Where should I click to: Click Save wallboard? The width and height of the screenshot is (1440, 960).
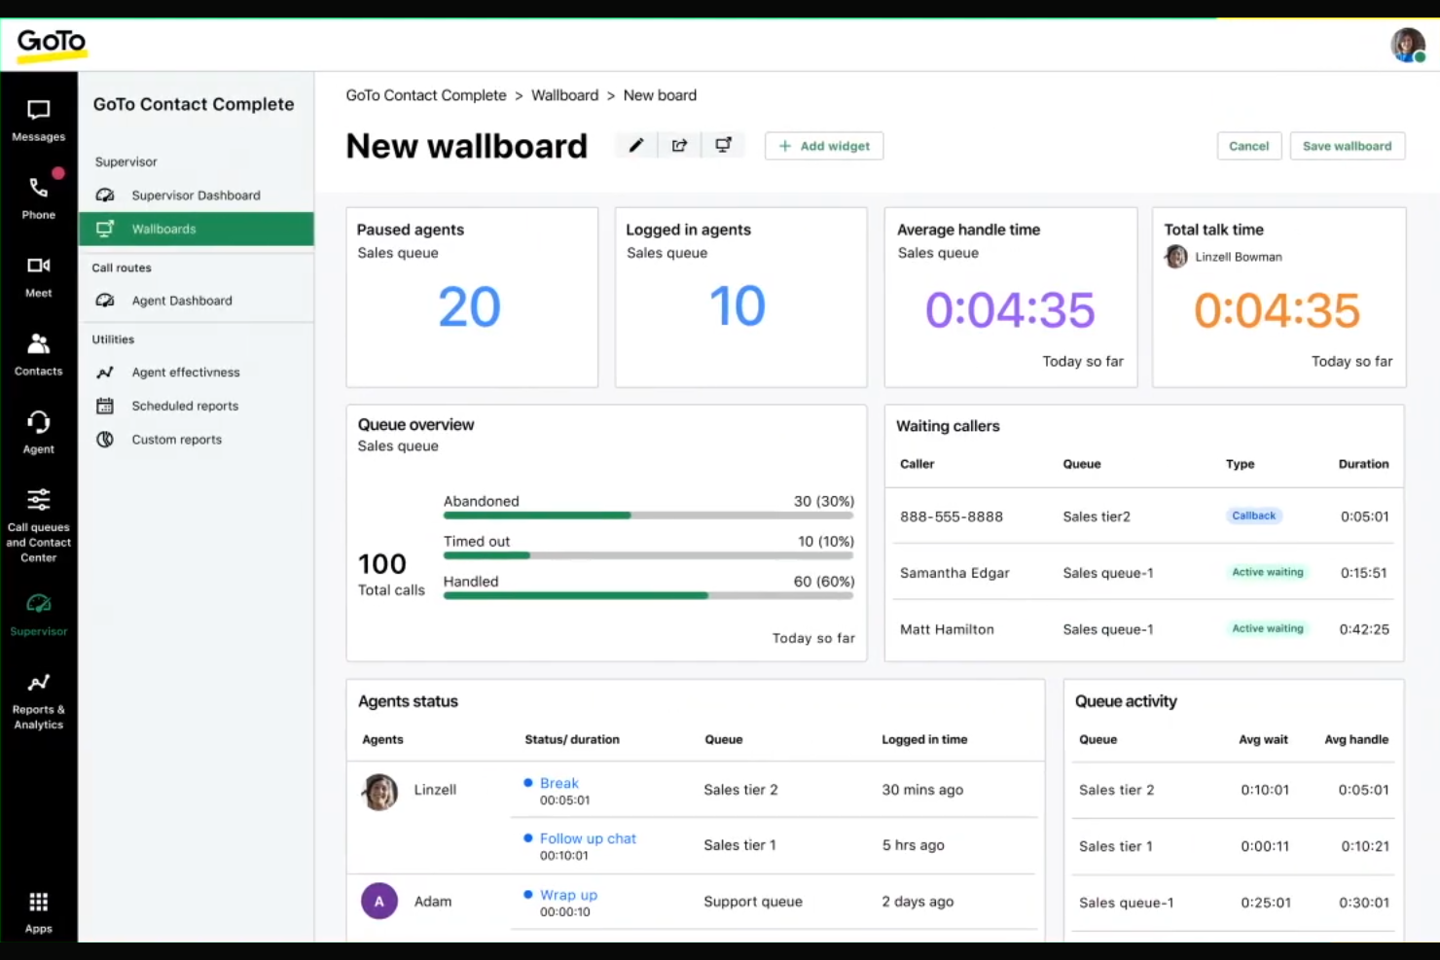coord(1348,146)
